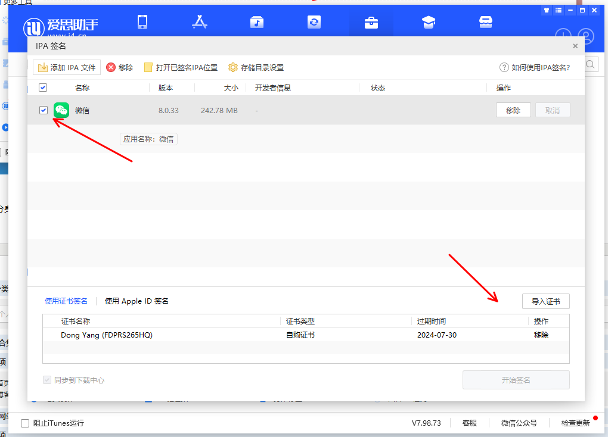
Task: Open the toolbox briefcase icon tab
Action: coord(371,23)
